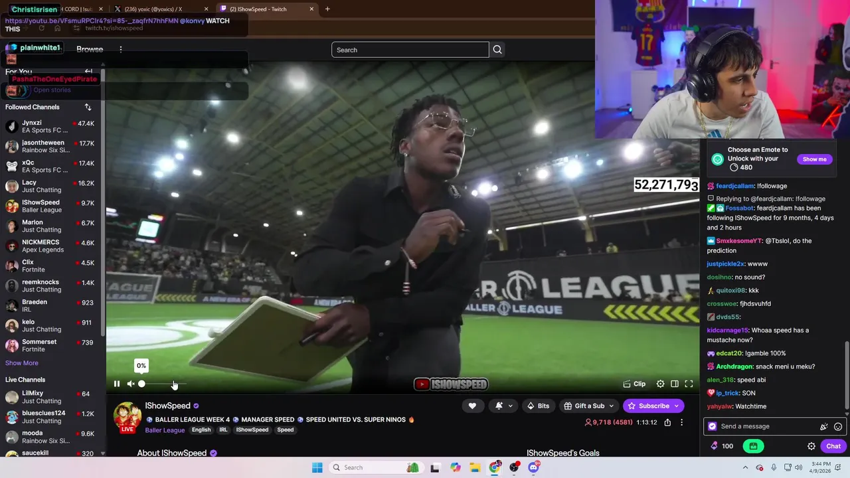
Task: Open kelo Just Chatting channel
Action: click(x=50, y=326)
